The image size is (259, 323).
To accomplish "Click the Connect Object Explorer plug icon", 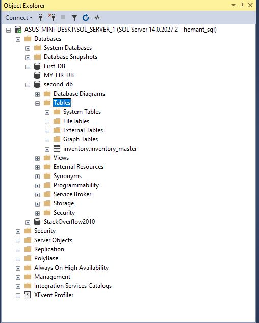I will [41, 18].
